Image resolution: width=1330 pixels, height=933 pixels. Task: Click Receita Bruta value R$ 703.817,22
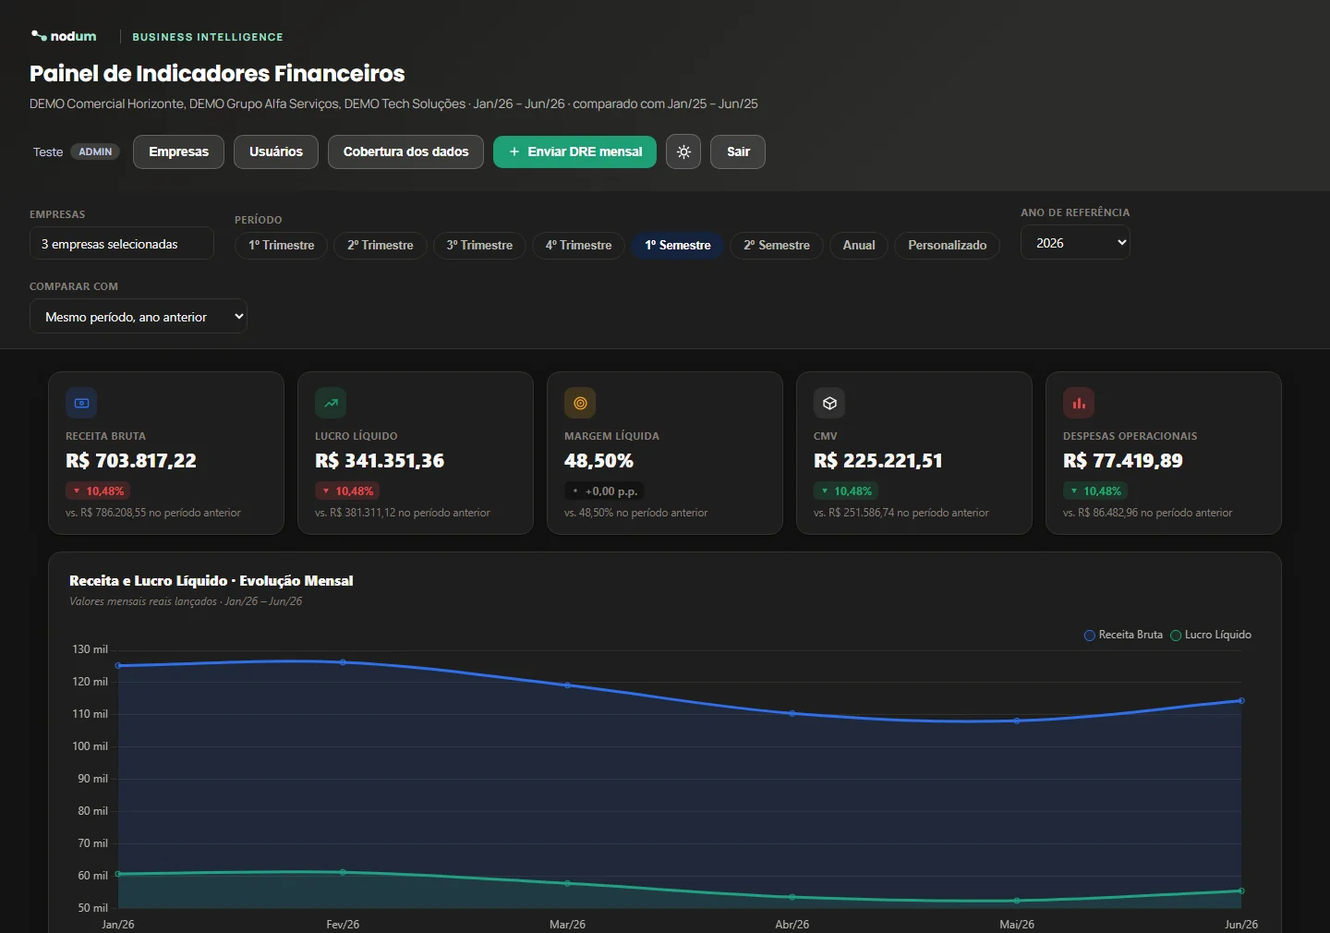click(x=131, y=460)
